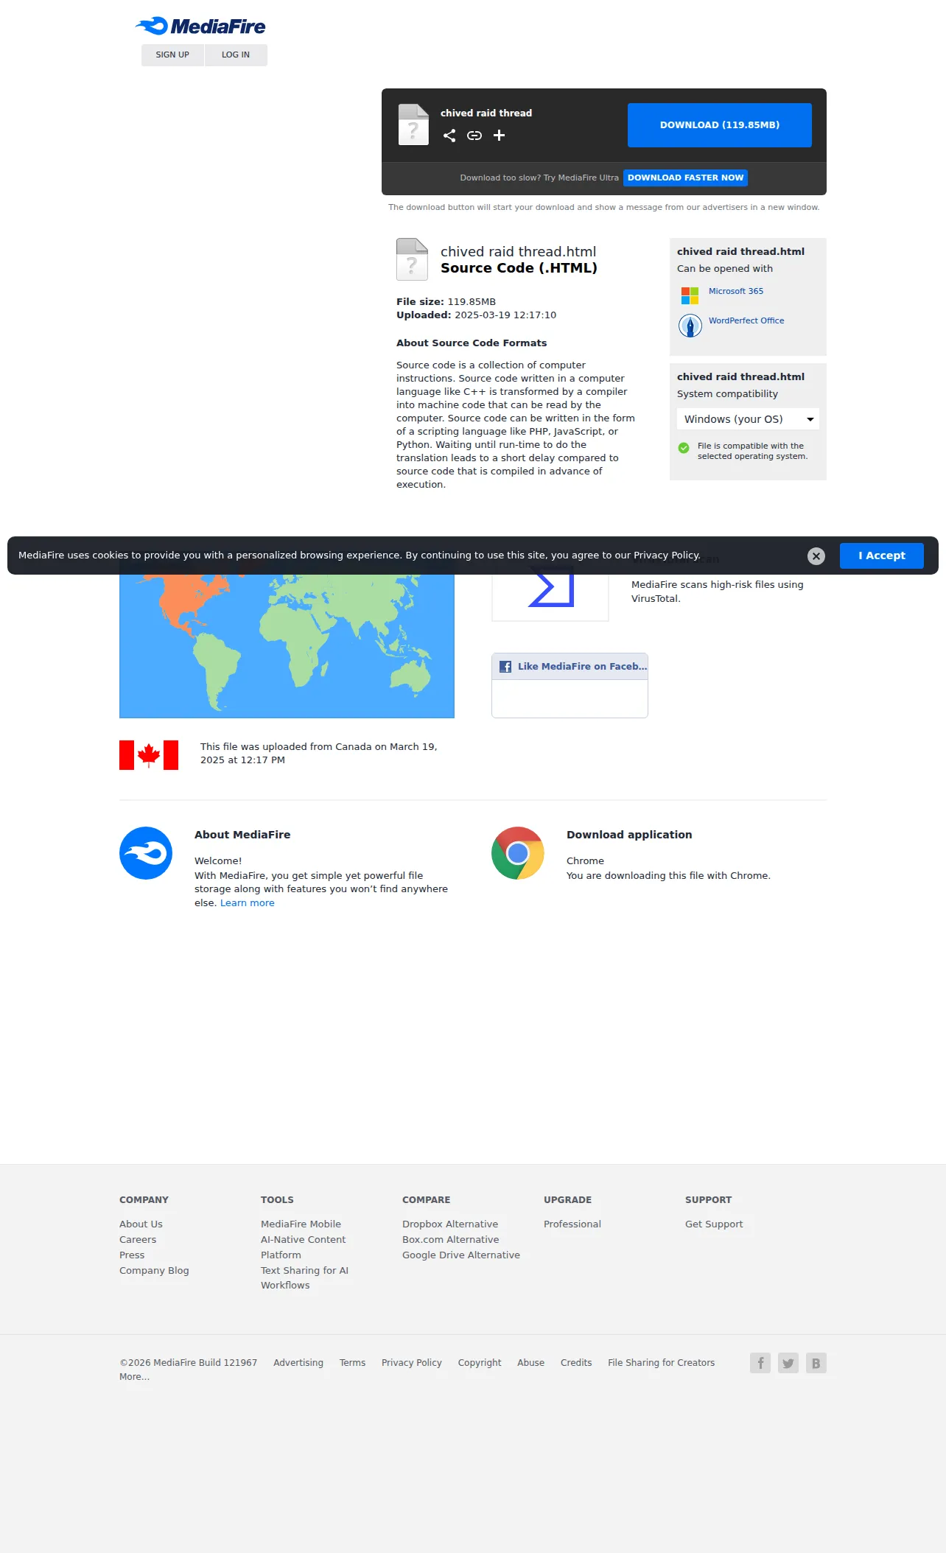
Task: Click the WordPerfect Office pen icon
Action: (x=690, y=325)
